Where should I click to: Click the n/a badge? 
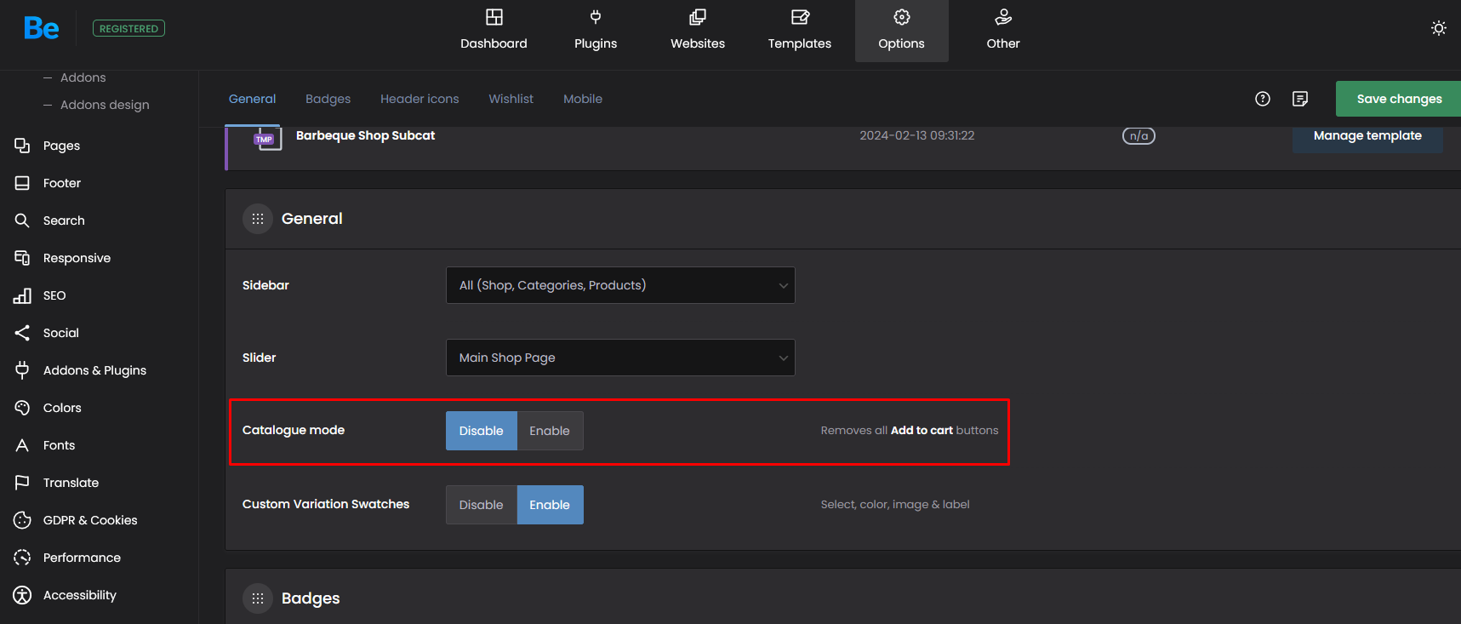(x=1139, y=135)
